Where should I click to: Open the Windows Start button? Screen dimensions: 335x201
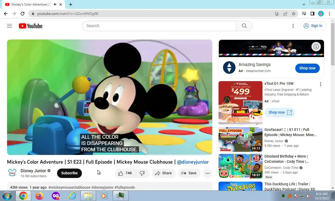pos(7,196)
